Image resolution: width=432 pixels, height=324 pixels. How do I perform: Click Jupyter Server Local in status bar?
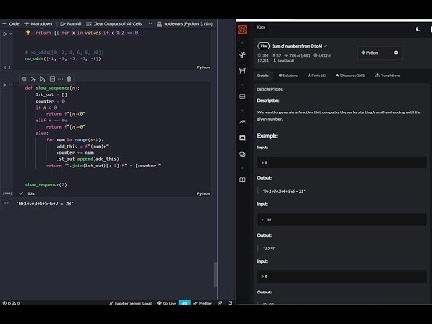(x=130, y=303)
